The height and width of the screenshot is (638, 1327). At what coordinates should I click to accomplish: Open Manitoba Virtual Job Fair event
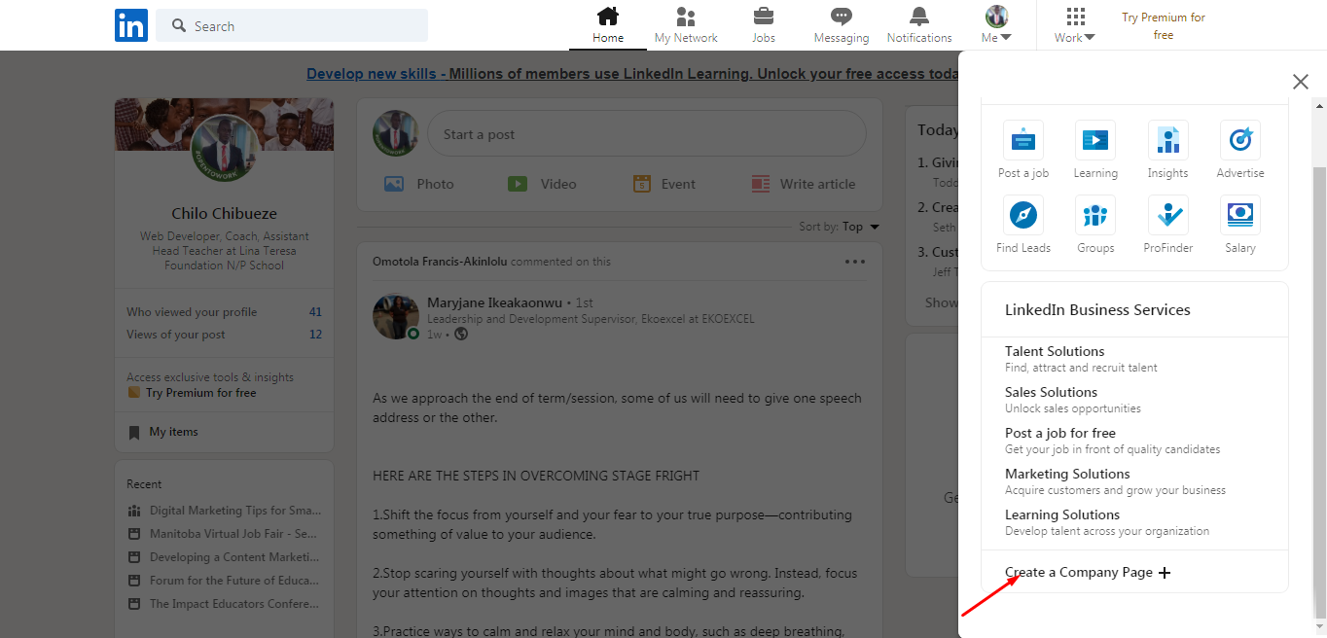click(x=223, y=534)
